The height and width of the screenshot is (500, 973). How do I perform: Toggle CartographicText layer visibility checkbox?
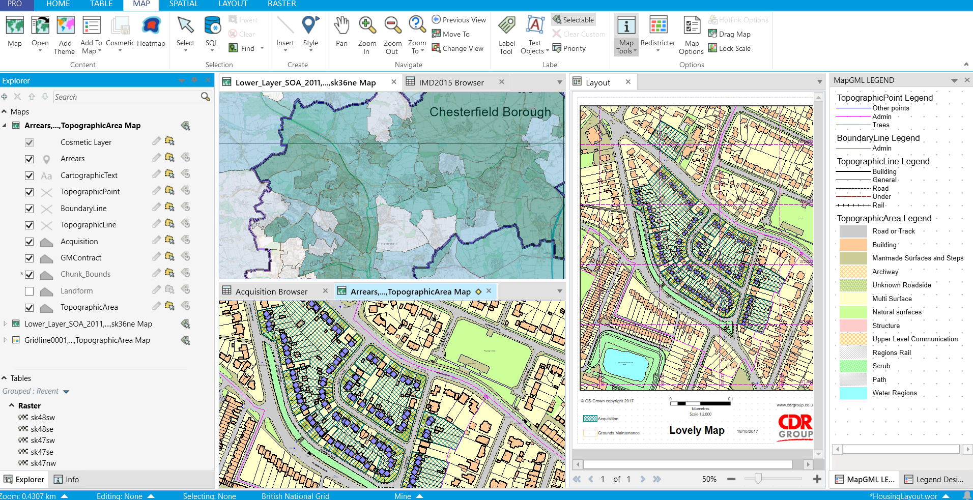(30, 176)
